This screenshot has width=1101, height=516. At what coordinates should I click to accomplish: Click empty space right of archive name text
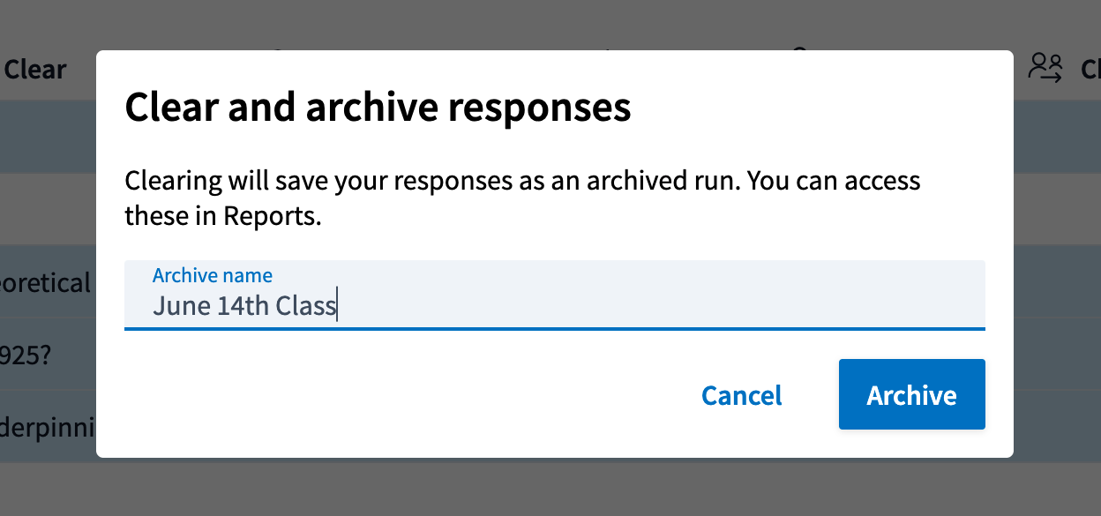(x=662, y=306)
